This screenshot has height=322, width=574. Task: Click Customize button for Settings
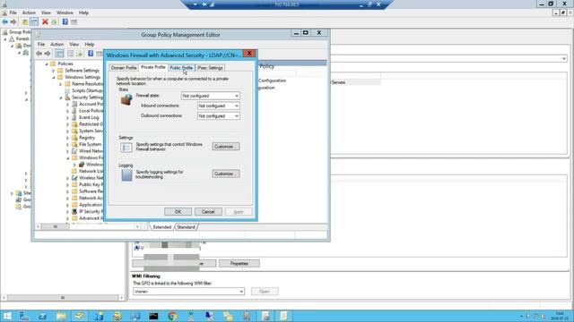click(226, 147)
